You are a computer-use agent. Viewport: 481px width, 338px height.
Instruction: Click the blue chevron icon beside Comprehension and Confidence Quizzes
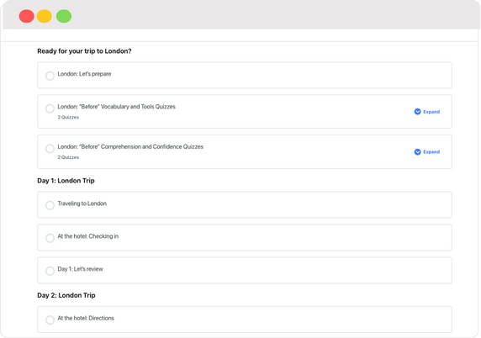click(x=417, y=152)
